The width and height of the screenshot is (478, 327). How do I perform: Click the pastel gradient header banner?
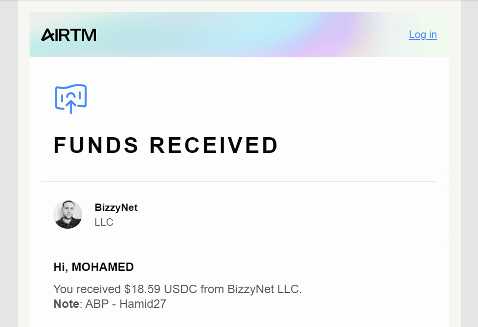pos(239,34)
